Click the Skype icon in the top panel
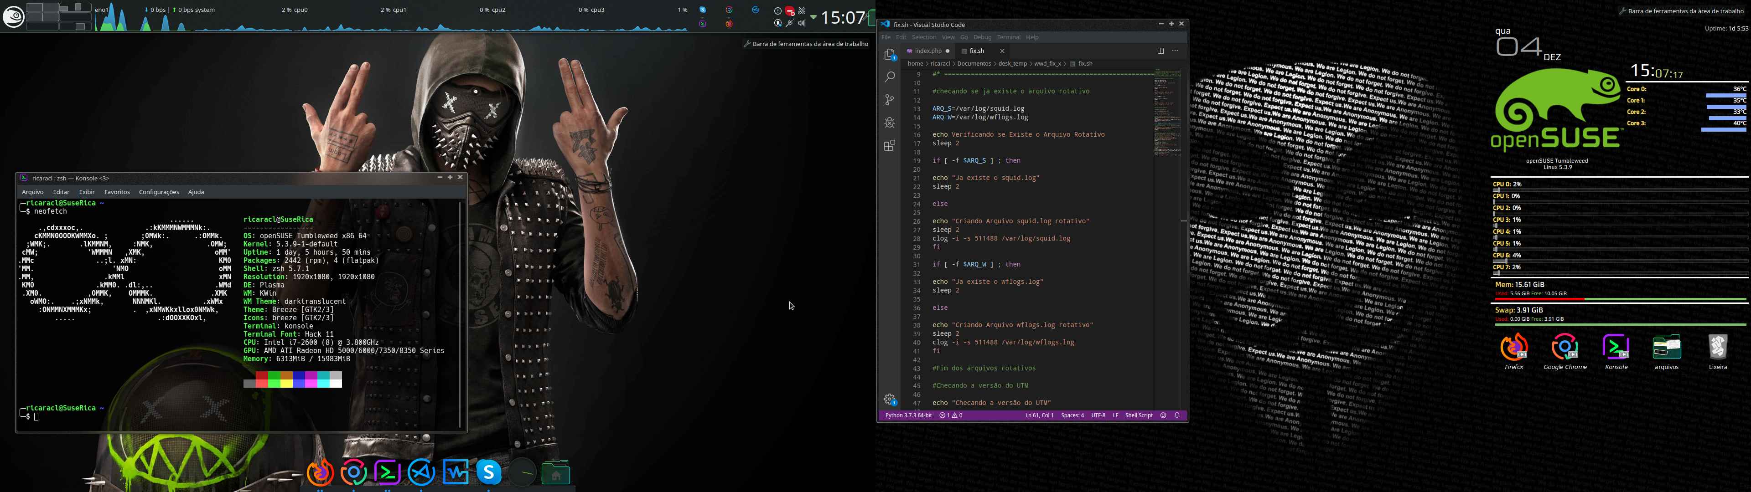Screen dimensions: 1751x492 click(703, 10)
